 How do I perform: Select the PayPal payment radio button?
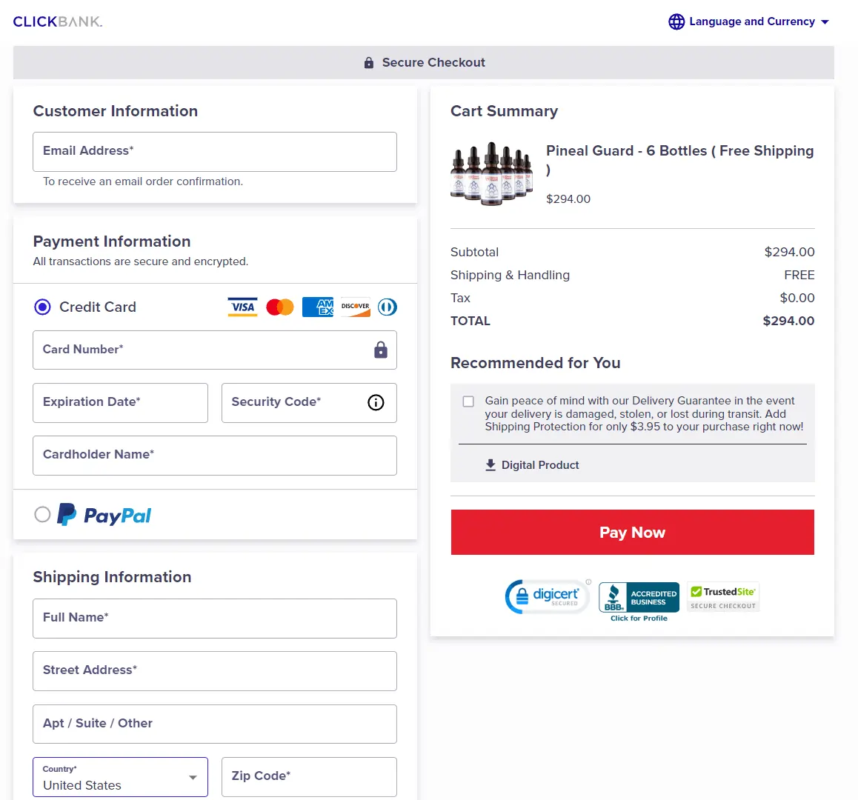[x=43, y=514]
